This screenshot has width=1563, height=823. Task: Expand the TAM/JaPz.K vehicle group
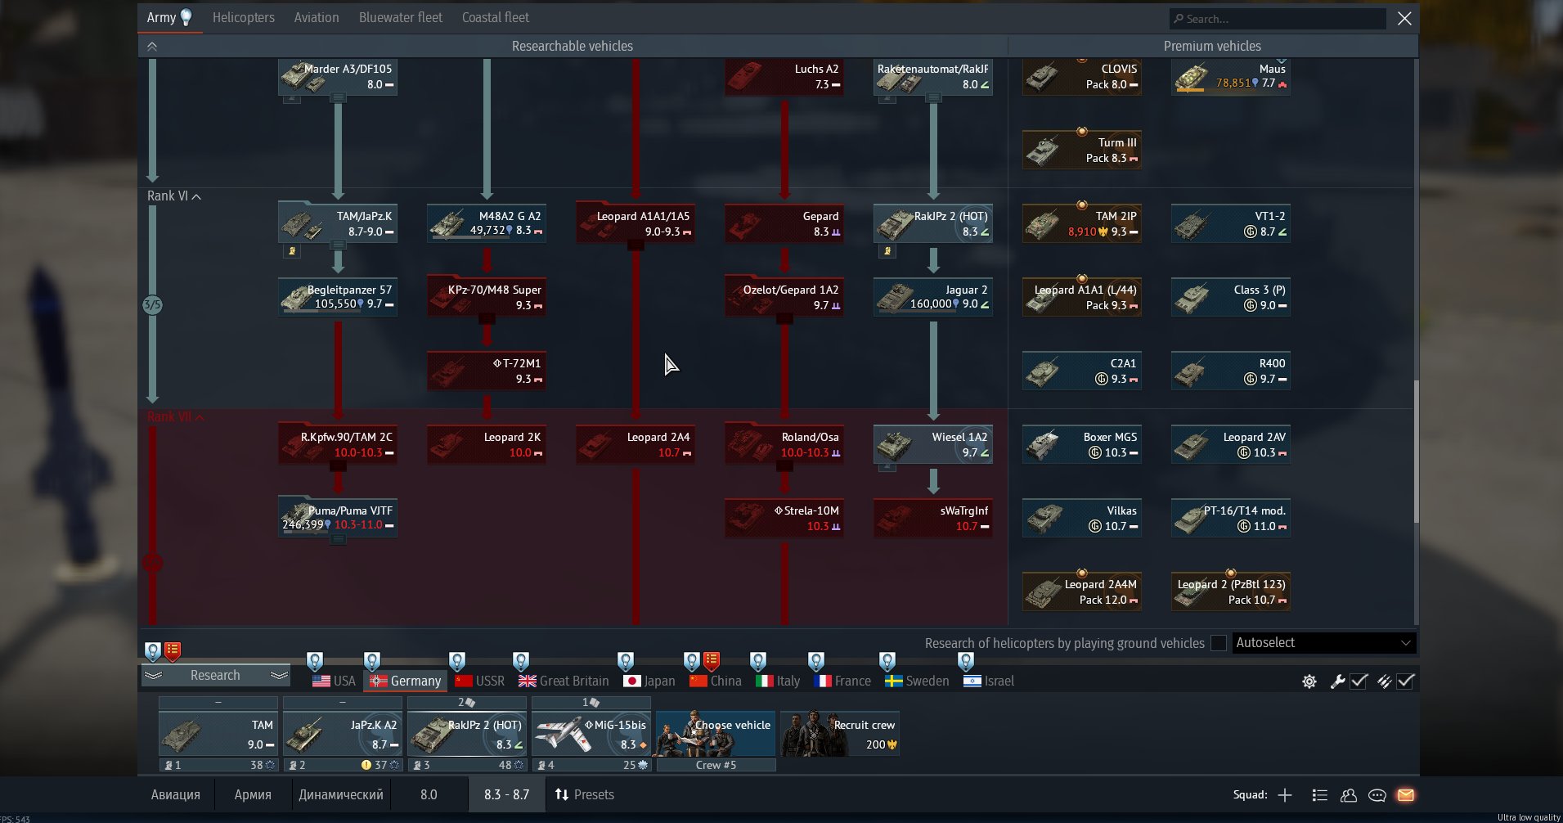pos(338,245)
